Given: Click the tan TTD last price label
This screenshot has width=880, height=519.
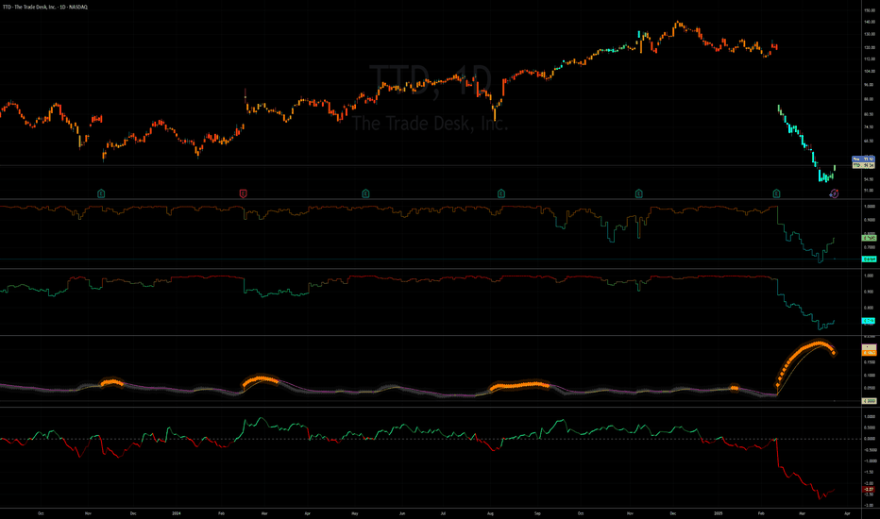Looking at the screenshot, I should tap(863, 165).
